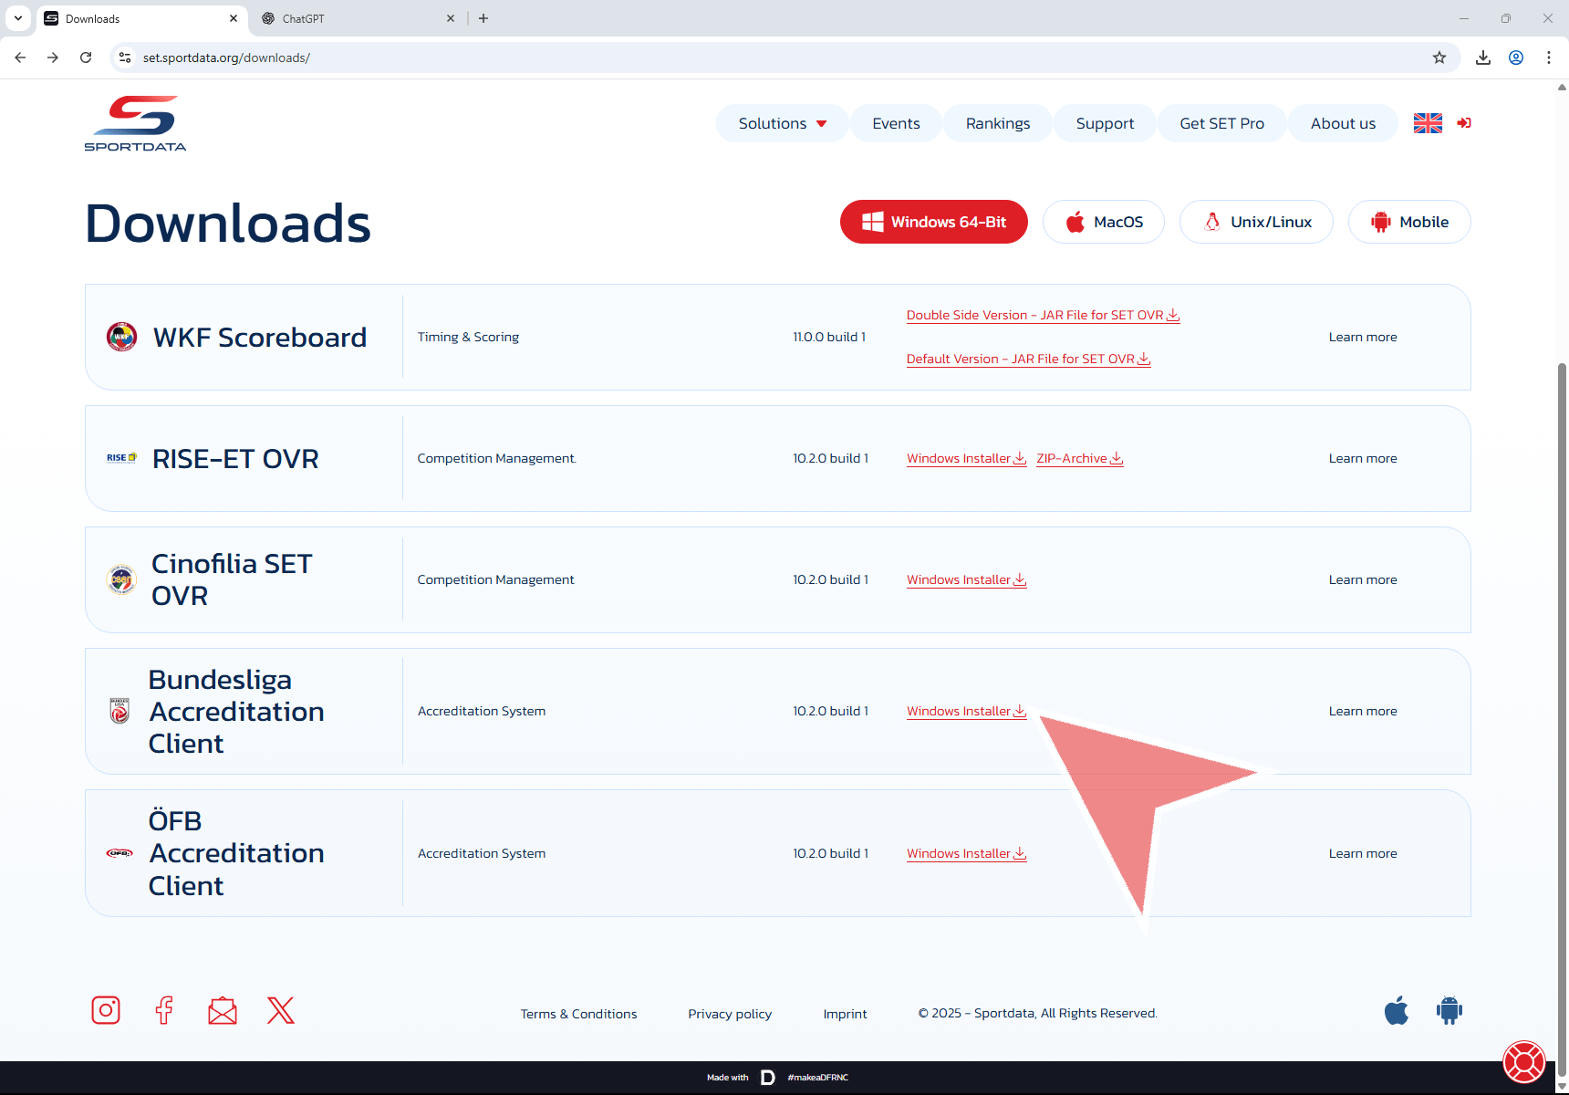This screenshot has width=1569, height=1095.
Task: Download RISE-ET OVR ZIP-Archive
Action: (1079, 458)
